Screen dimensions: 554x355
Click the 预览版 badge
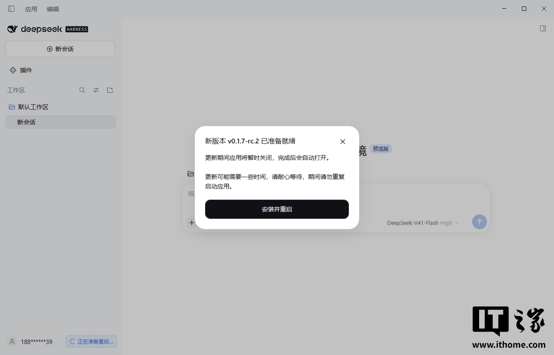tap(381, 149)
